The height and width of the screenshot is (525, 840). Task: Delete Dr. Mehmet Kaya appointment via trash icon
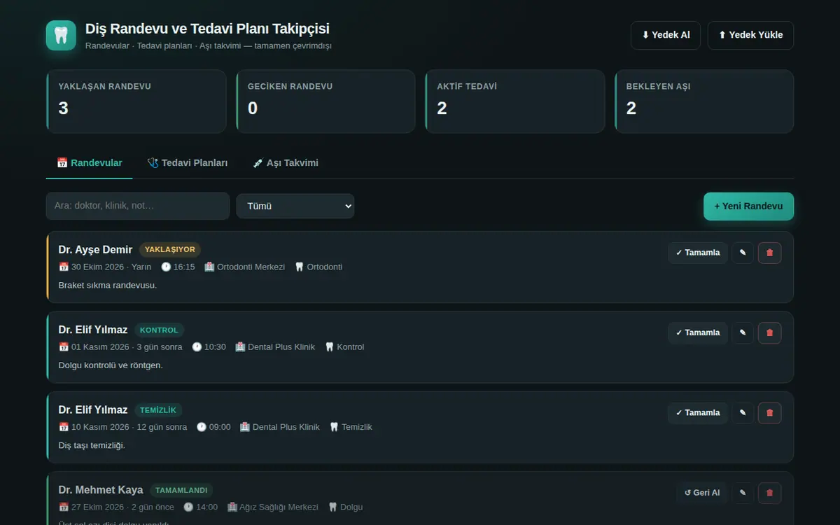tap(770, 493)
